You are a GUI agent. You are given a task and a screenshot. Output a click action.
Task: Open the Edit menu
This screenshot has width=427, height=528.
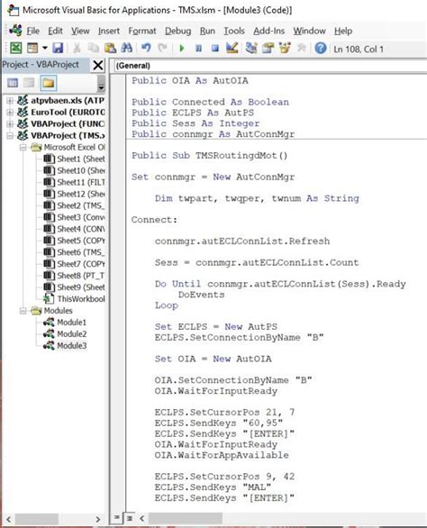point(55,31)
